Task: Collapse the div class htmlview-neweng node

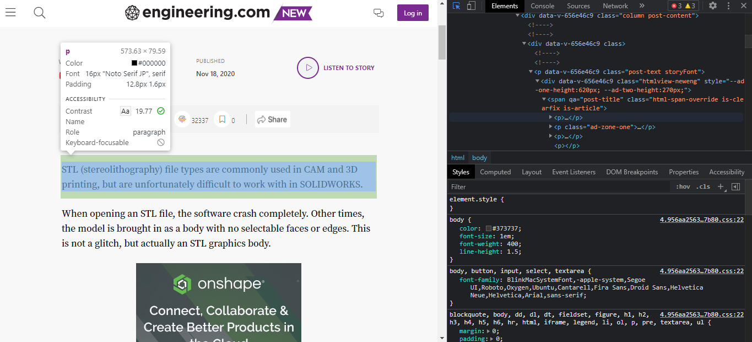Action: [538, 81]
